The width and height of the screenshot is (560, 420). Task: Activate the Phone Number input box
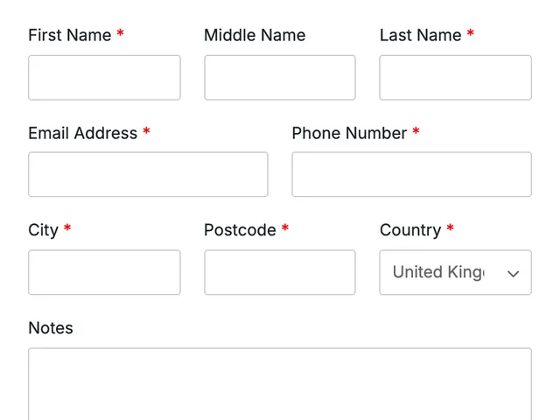pyautogui.click(x=411, y=174)
